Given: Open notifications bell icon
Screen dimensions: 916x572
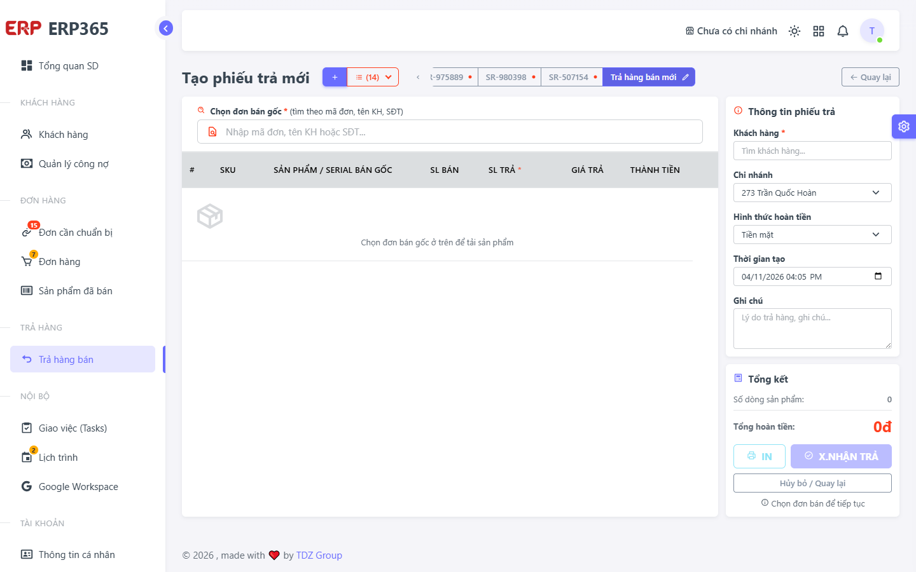Looking at the screenshot, I should (843, 31).
